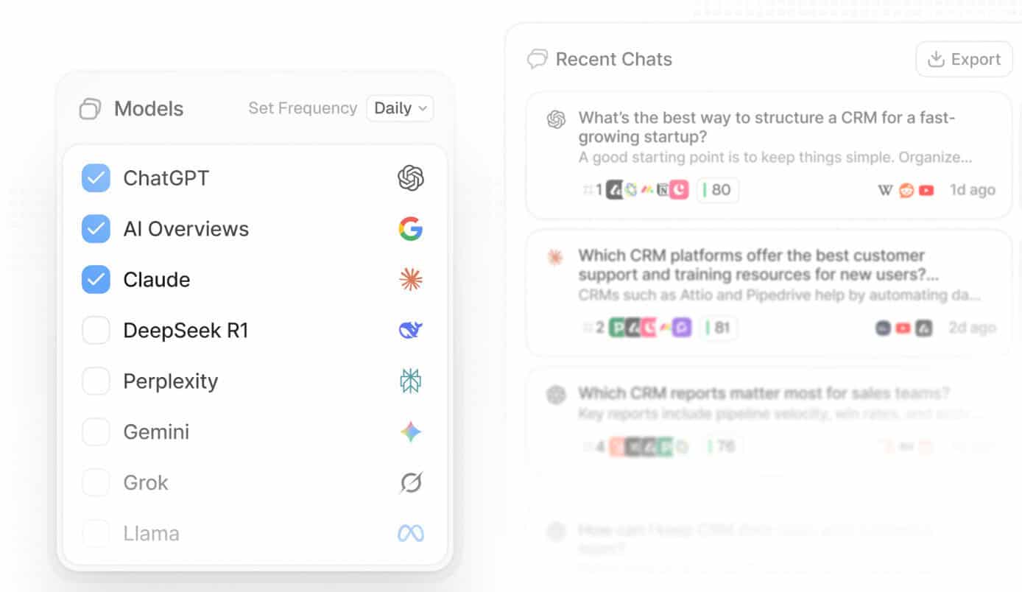Click the DeepSeek whale icon

point(411,330)
